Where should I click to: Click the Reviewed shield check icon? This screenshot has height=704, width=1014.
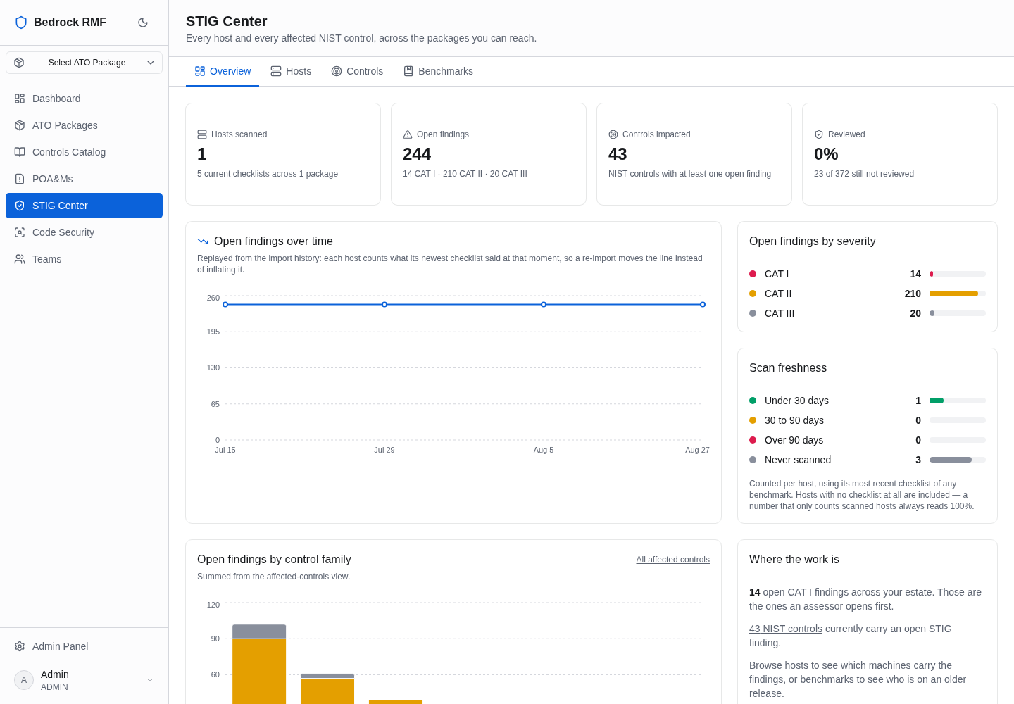(x=819, y=134)
